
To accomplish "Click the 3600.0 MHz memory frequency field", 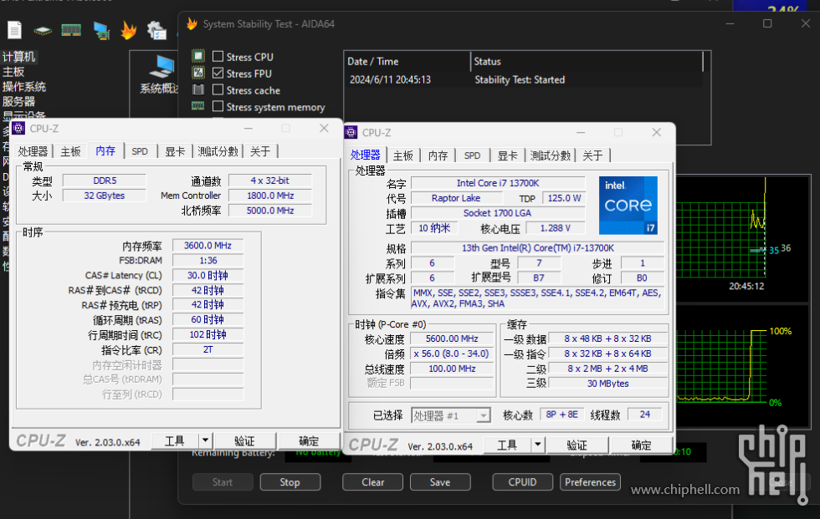I will (208, 246).
